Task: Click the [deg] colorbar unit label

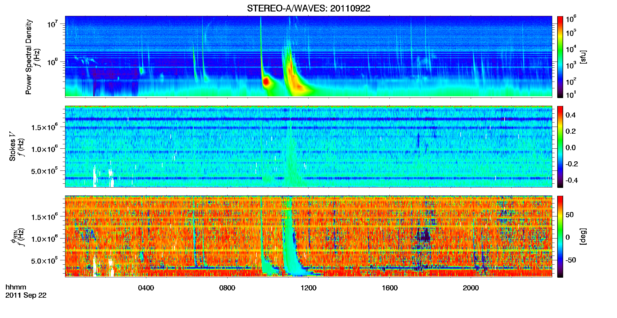Action: 583,236
